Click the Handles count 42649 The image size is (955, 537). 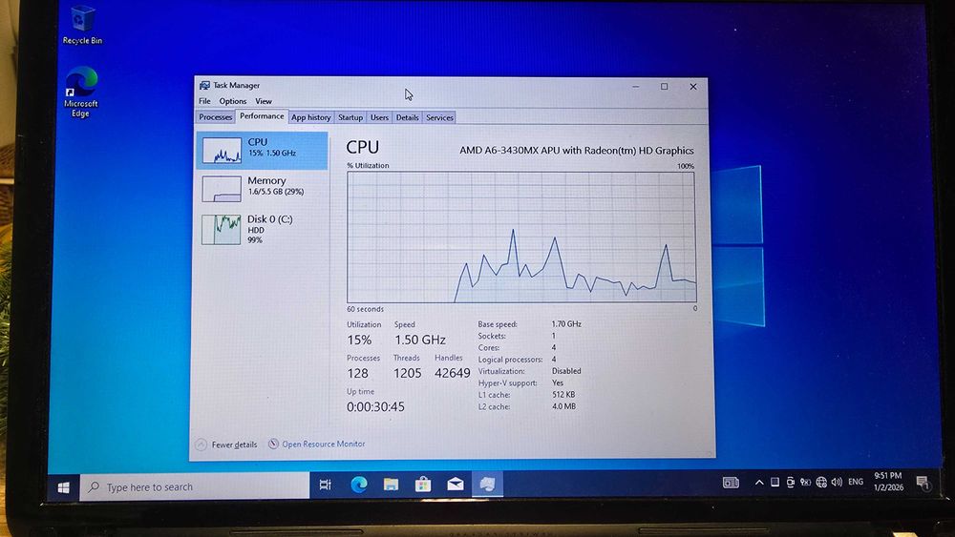[453, 373]
